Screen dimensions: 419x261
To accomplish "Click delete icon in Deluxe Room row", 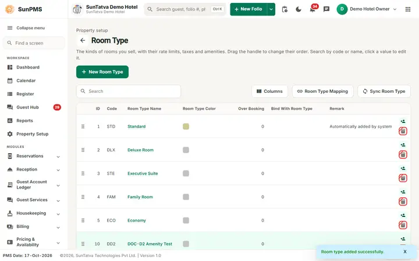I will coord(403,154).
